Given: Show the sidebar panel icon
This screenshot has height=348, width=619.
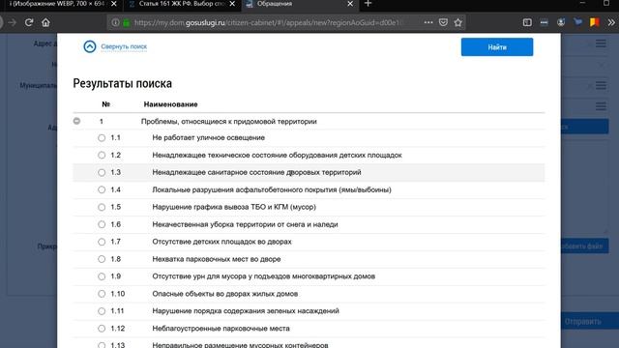Looking at the screenshot, I should click(527, 22).
